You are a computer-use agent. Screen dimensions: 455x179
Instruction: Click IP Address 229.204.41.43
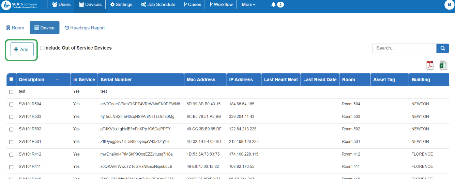[242, 117]
